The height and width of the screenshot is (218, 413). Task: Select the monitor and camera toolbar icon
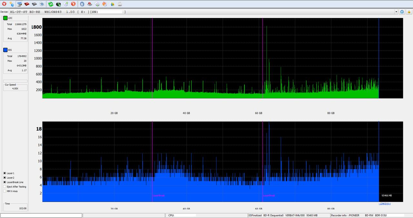tap(19, 4)
